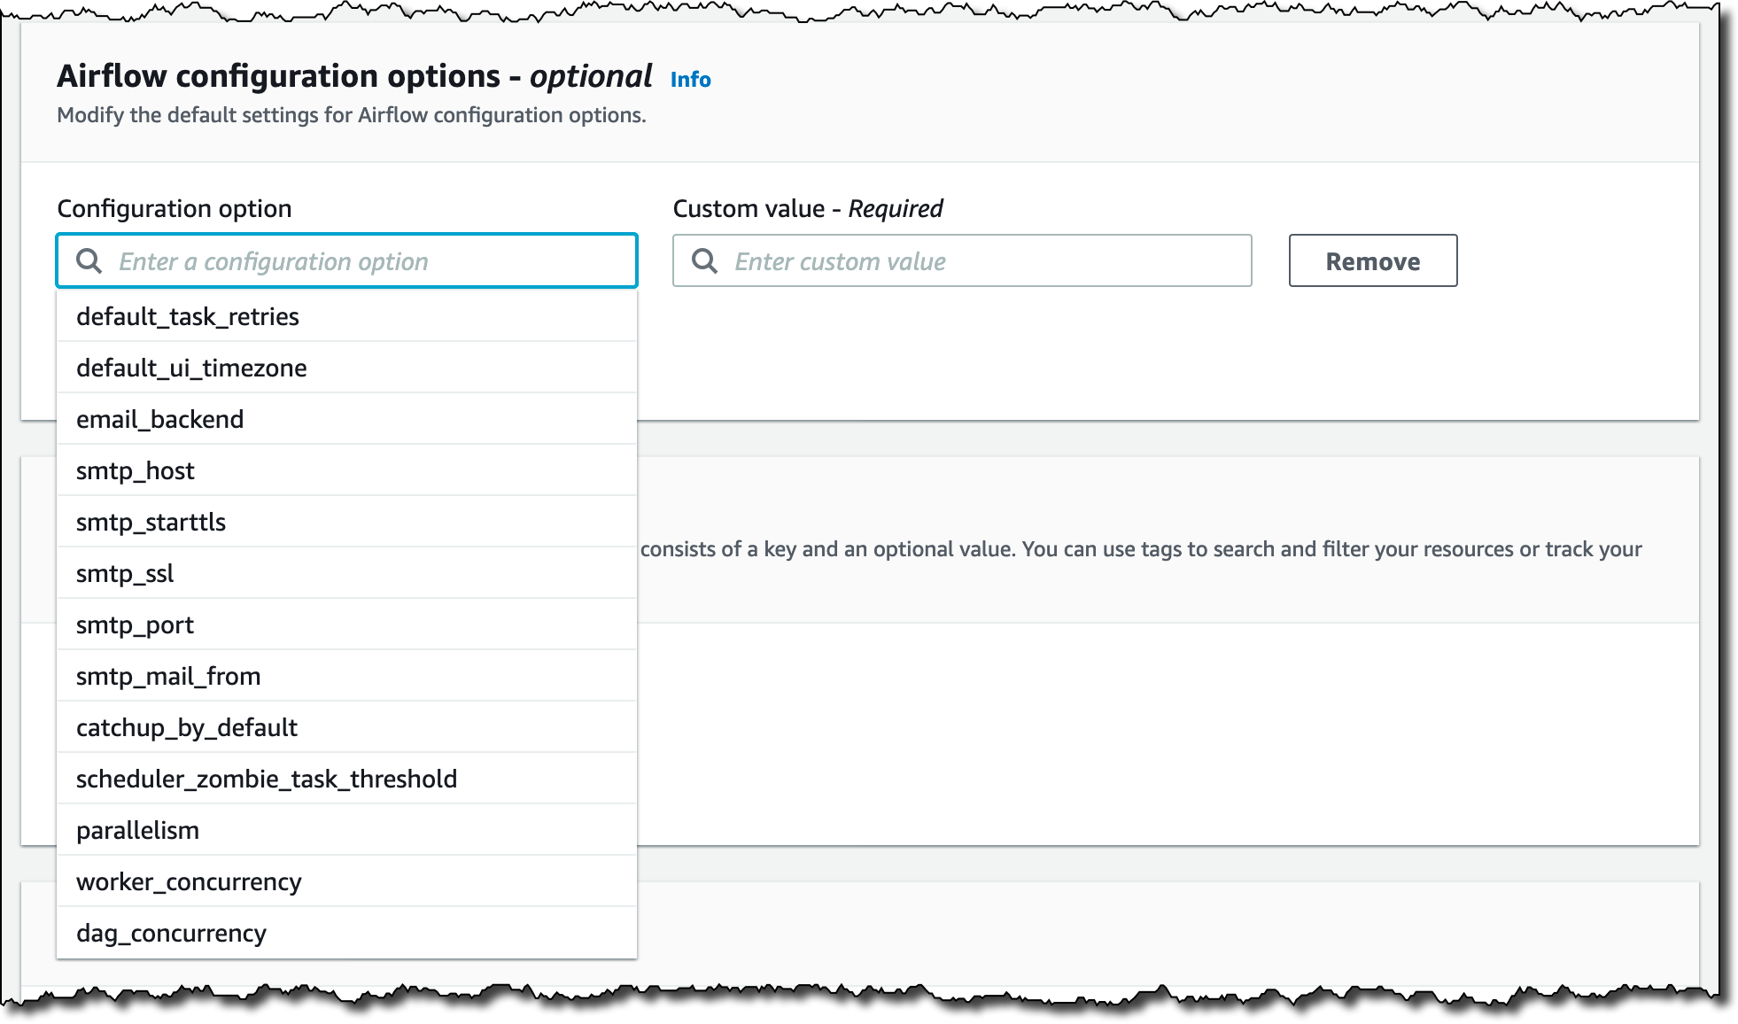Screen dimensions: 1738x1024
Task: Pick smtp_mail_from option
Action: [x=168, y=676]
